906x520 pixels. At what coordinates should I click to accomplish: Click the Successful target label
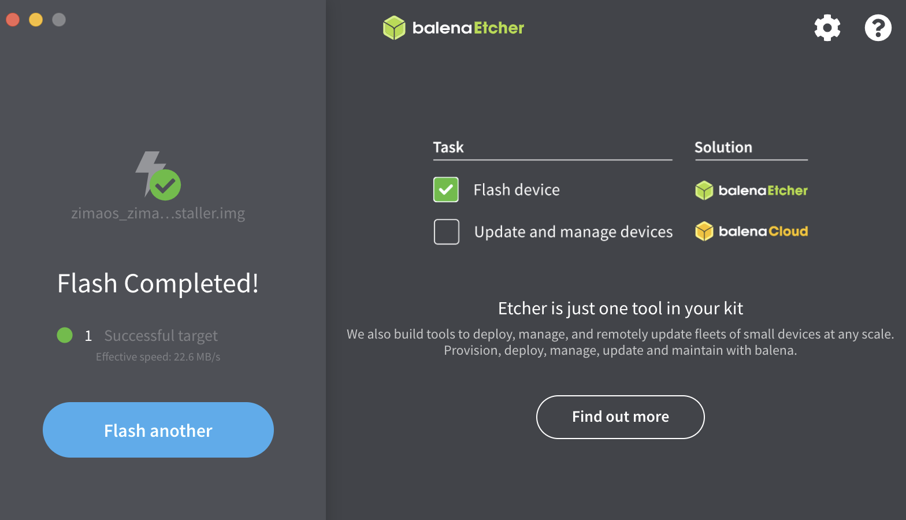click(x=161, y=336)
